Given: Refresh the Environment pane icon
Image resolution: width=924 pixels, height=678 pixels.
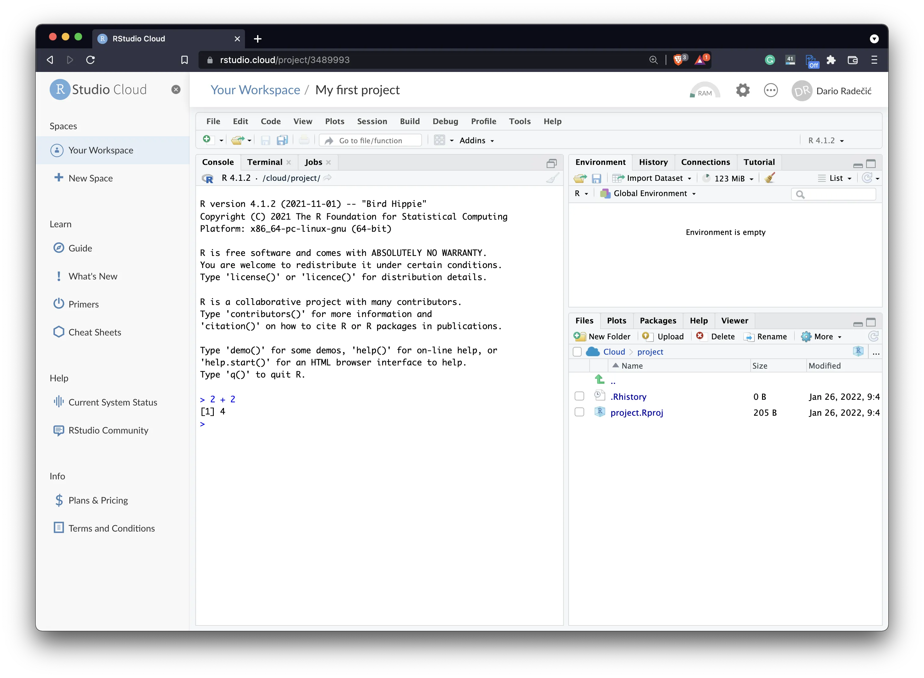Looking at the screenshot, I should pyautogui.click(x=867, y=178).
